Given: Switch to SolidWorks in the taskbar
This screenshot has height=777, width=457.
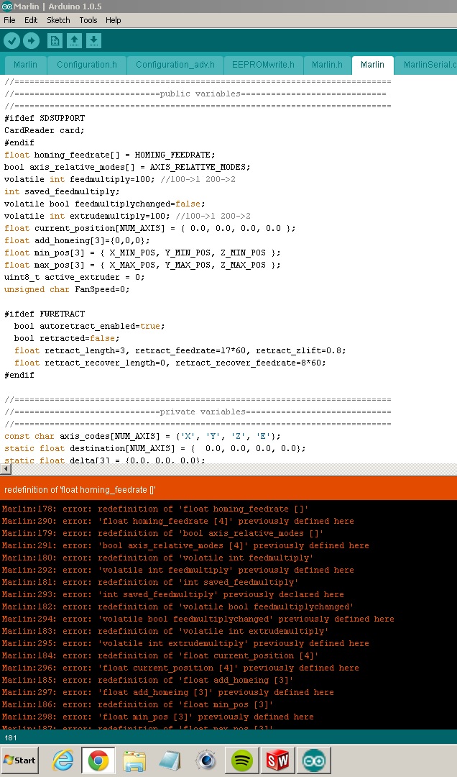Looking at the screenshot, I should click(x=277, y=760).
